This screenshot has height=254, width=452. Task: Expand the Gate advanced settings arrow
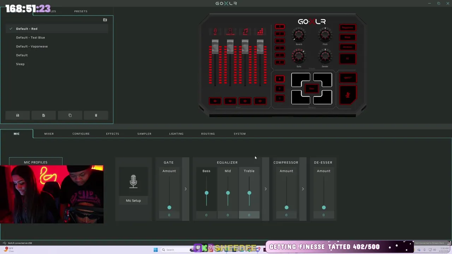185,189
